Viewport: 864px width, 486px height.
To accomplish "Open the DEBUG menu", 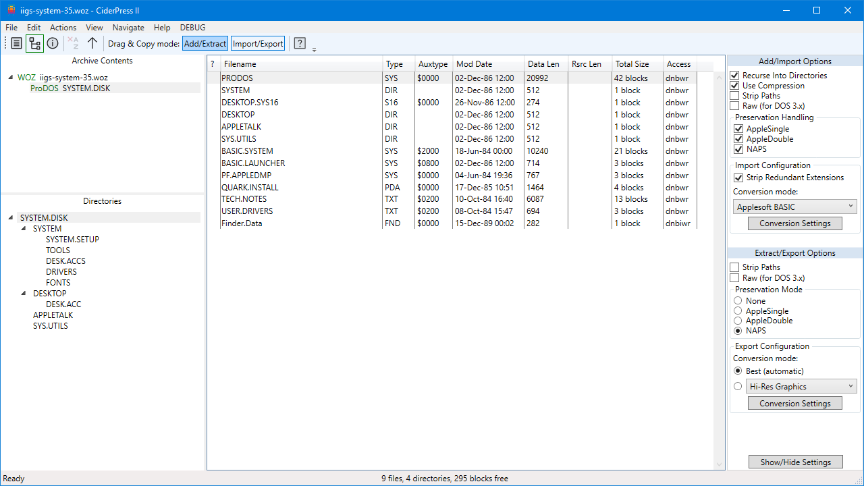I will tap(193, 28).
